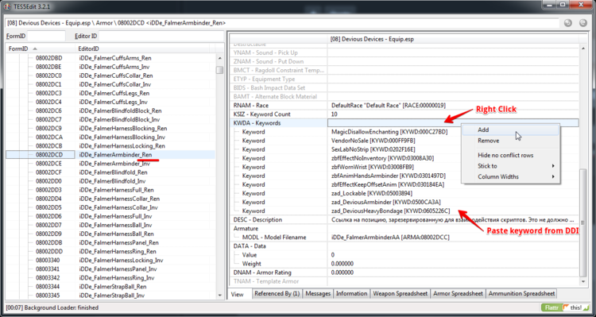596x317 pixels.
Task: Click iDDe_FalmerArmbinderAA model filename value
Action: (390, 238)
